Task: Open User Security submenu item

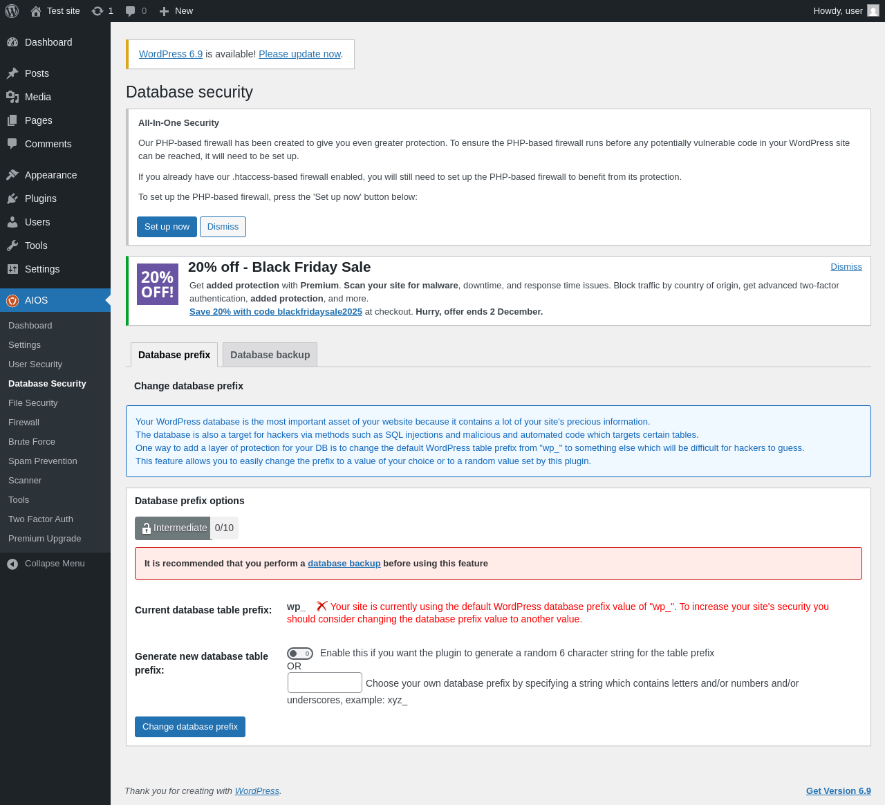Action: point(35,364)
